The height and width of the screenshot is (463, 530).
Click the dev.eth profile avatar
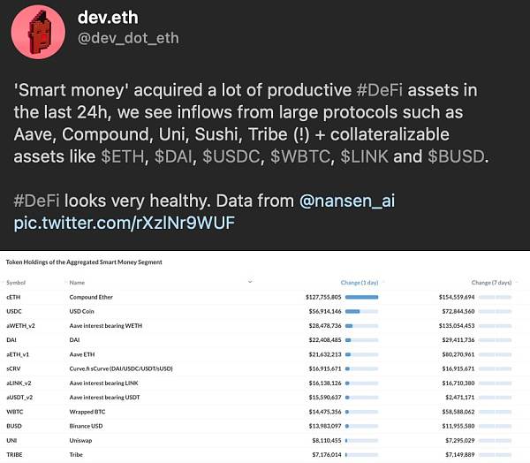38,32
